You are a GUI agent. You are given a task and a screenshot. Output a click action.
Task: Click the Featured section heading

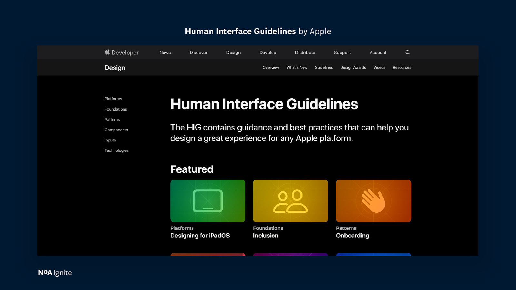pyautogui.click(x=192, y=169)
